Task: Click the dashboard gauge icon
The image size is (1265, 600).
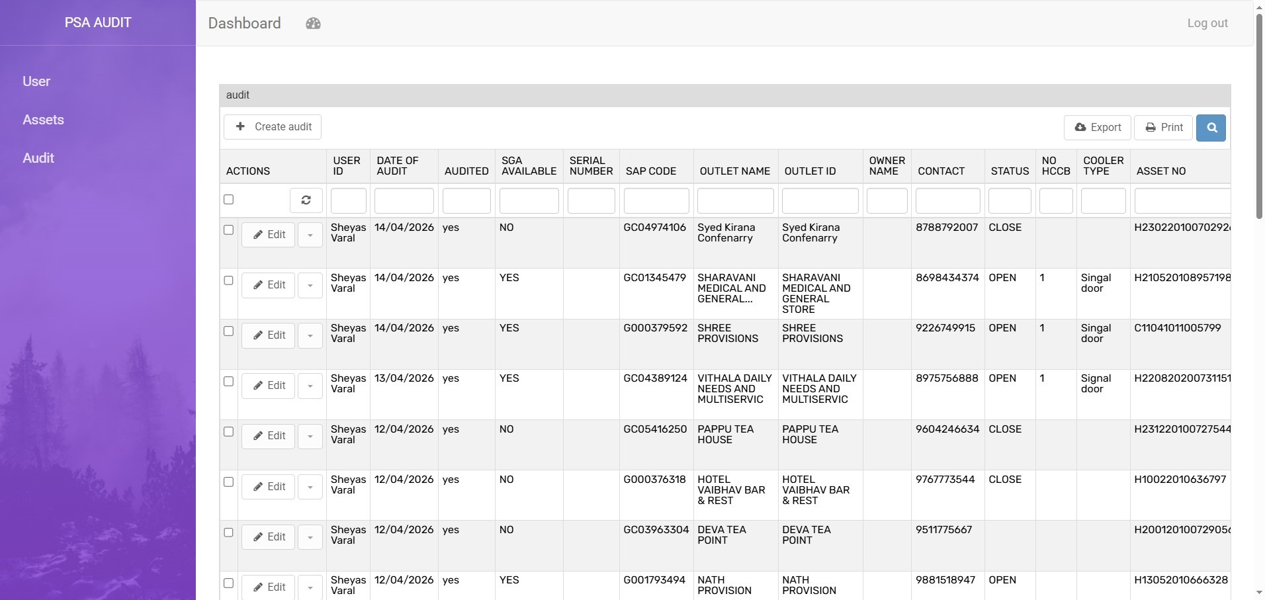Action: point(313,24)
